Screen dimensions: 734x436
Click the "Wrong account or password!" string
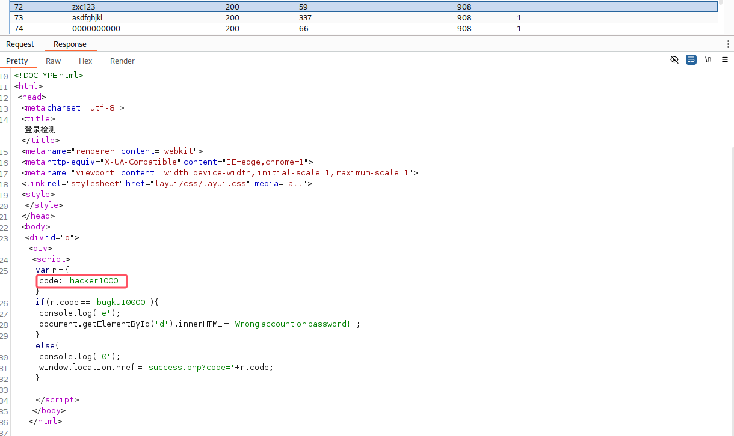[x=294, y=324]
